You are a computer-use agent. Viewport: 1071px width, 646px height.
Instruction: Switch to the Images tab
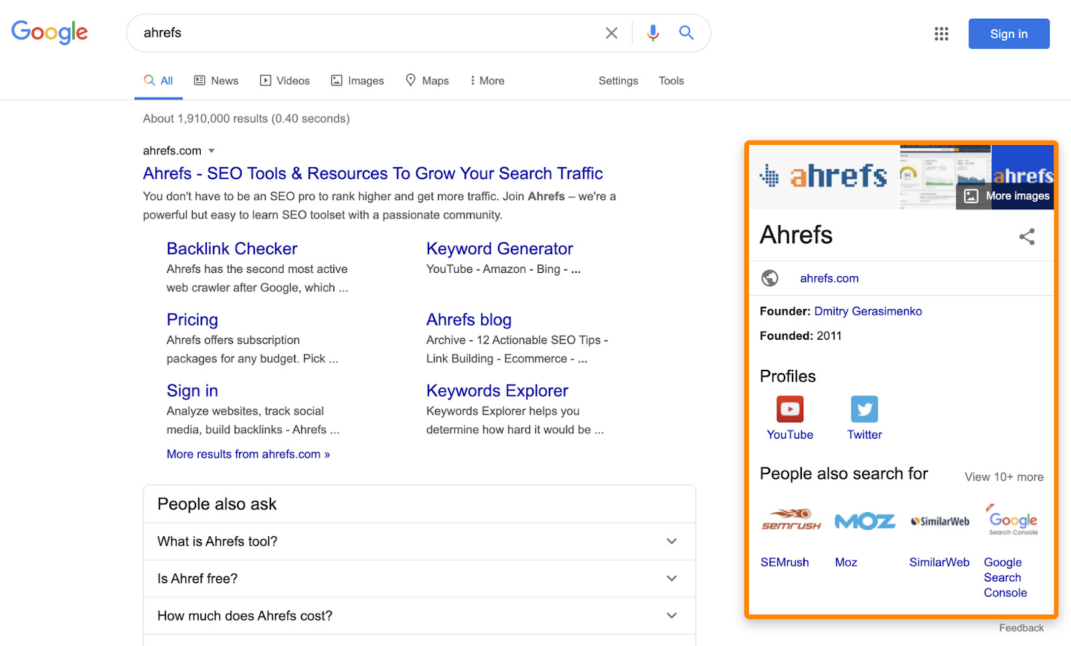point(357,81)
